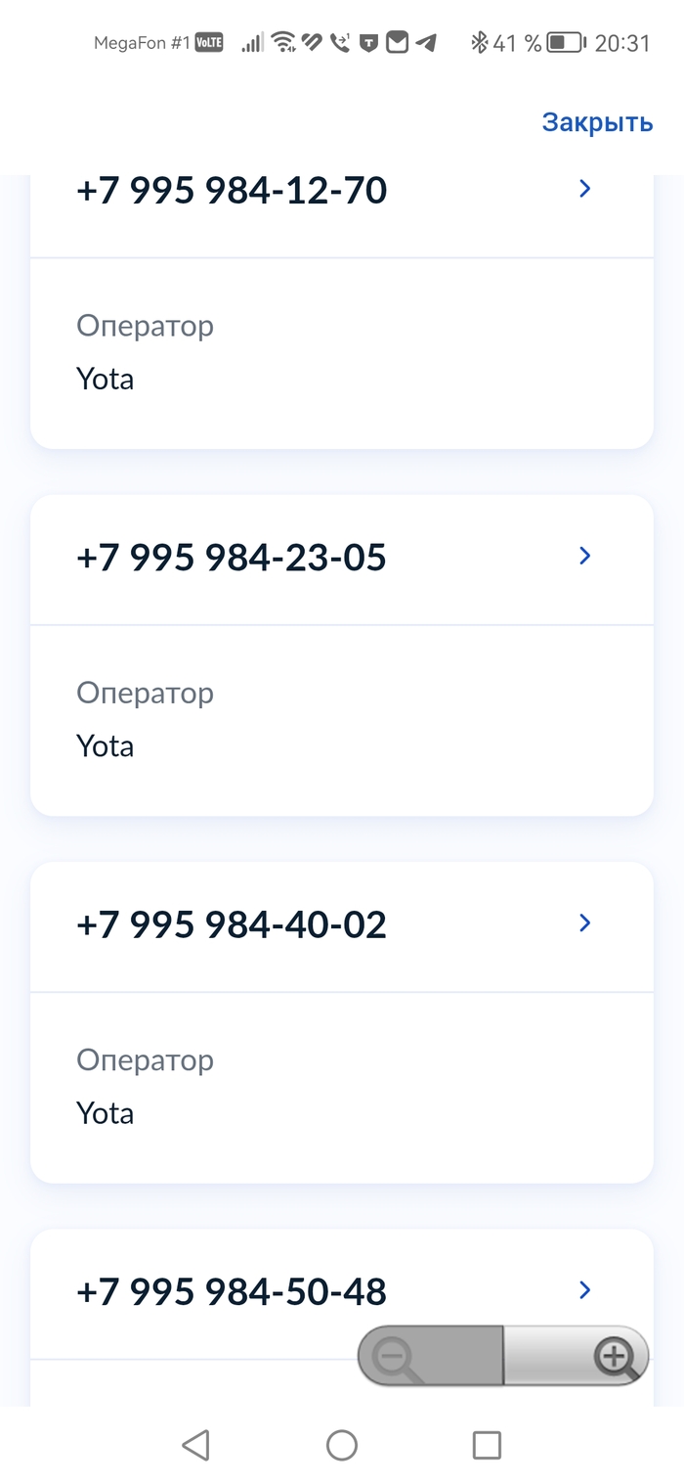
Task: Tap the Закрыть link
Action: 597,122
